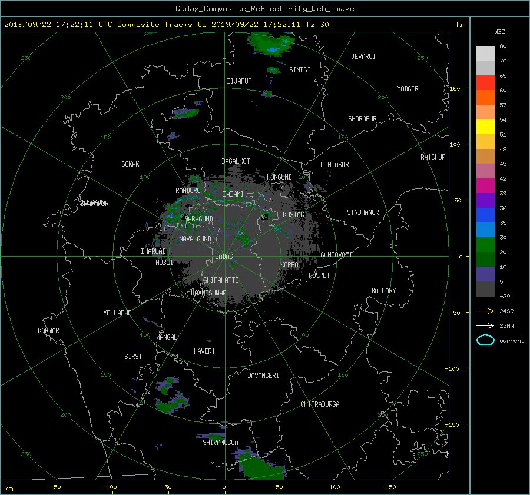The width and height of the screenshot is (530, 495).
Task: Click the SHIVAMOGGA city label
Action: pyautogui.click(x=220, y=443)
